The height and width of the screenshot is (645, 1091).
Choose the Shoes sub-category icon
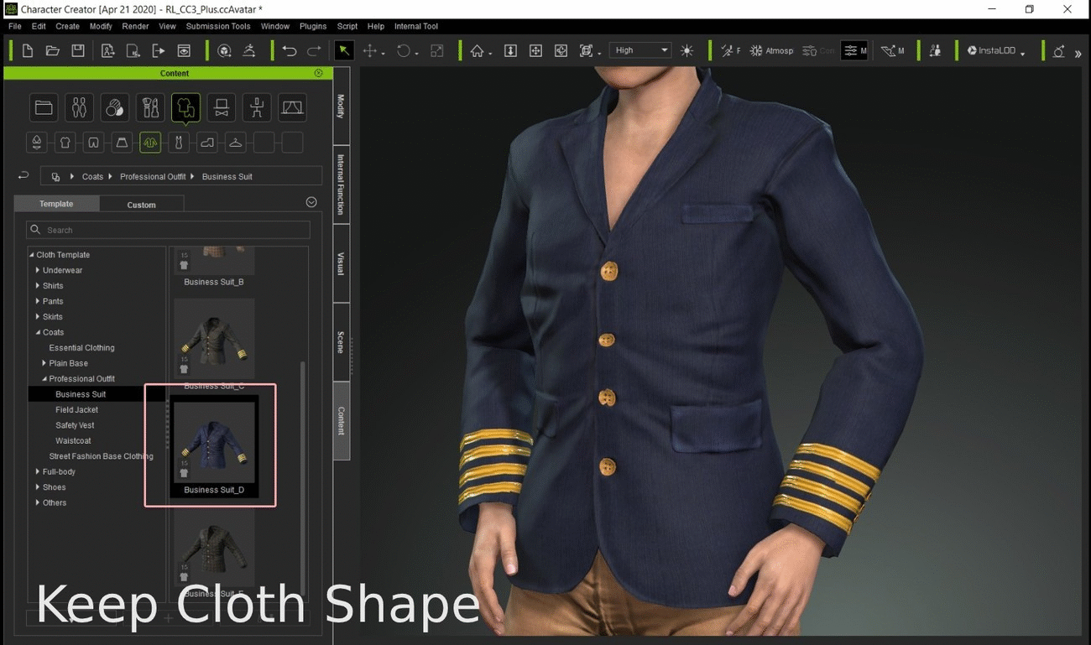(206, 143)
